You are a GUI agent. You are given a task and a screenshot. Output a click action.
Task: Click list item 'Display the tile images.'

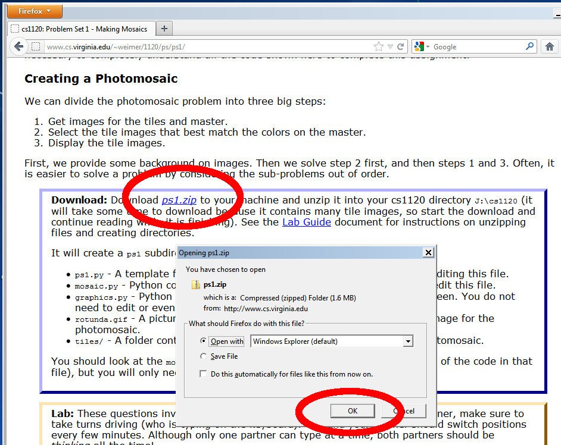[x=107, y=143]
